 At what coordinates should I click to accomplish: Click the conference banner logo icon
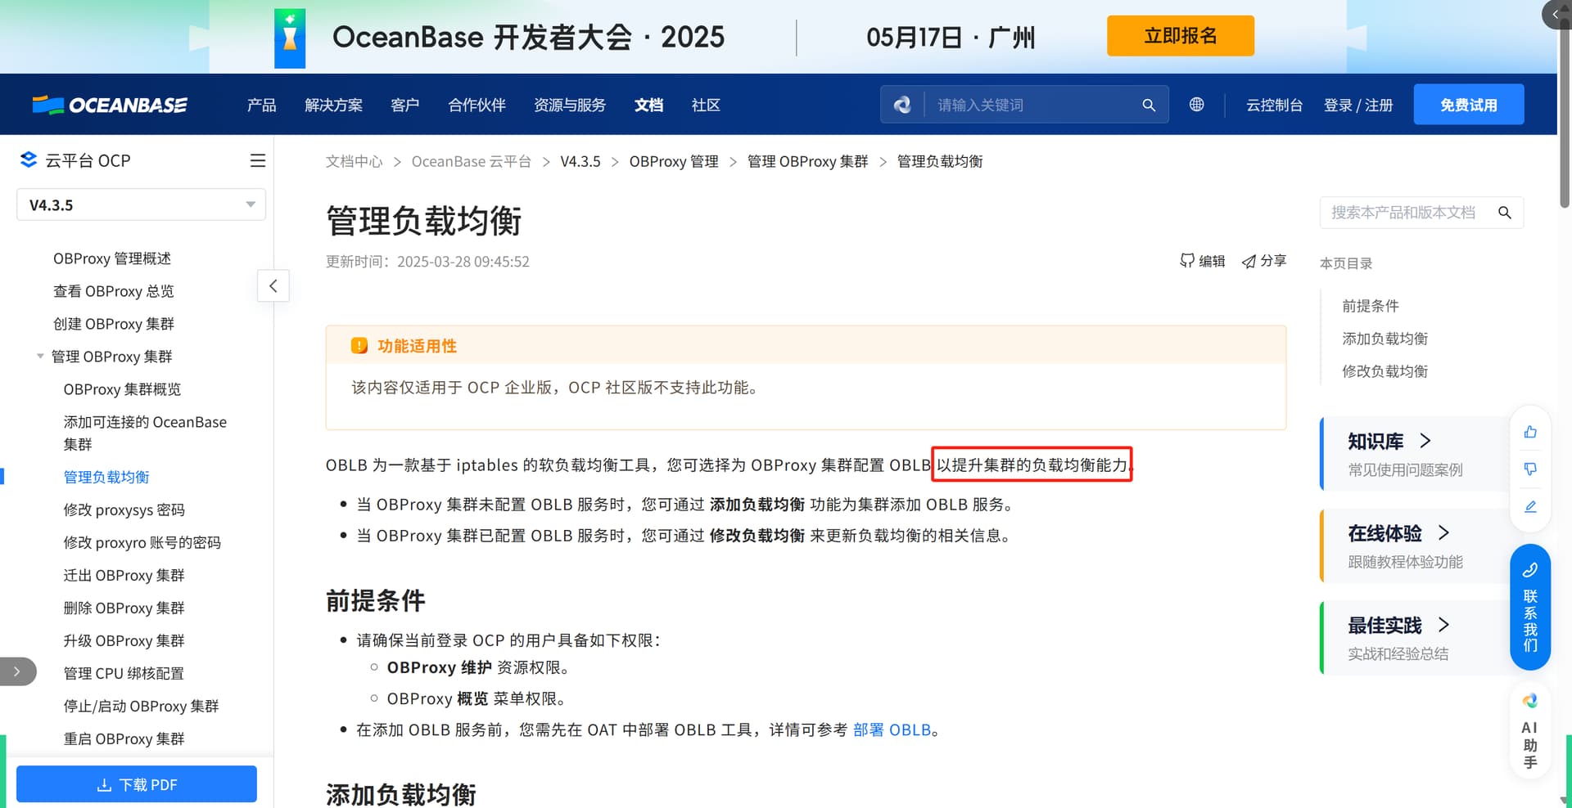[x=290, y=38]
